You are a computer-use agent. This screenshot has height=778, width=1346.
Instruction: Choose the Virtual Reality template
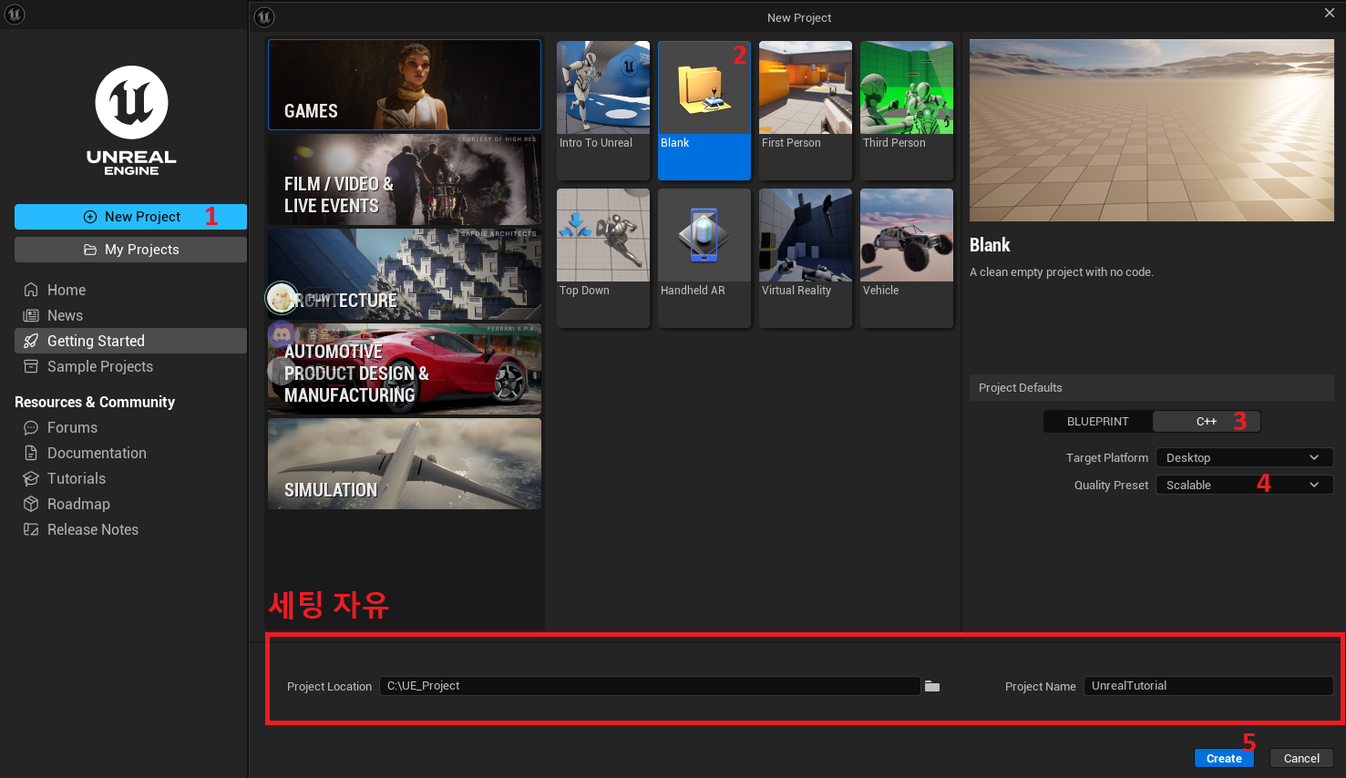point(806,258)
